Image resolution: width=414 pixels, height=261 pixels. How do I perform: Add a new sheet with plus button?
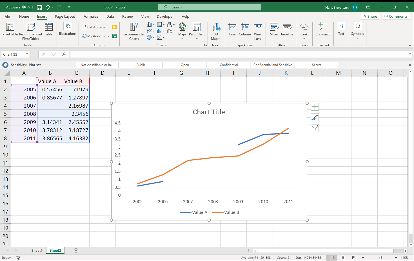coord(76,251)
